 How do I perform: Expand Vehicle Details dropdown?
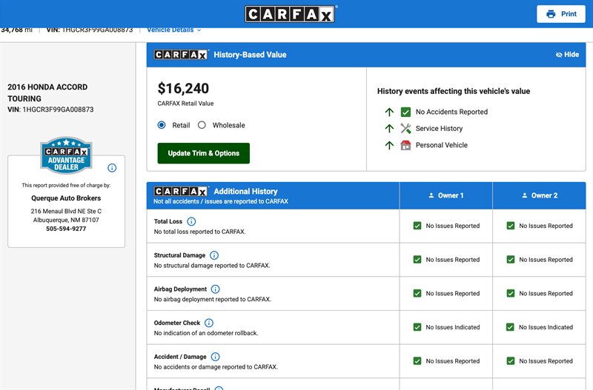[174, 30]
